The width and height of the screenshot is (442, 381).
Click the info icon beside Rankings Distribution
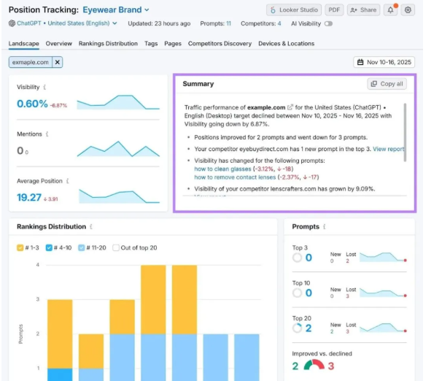[x=91, y=227]
